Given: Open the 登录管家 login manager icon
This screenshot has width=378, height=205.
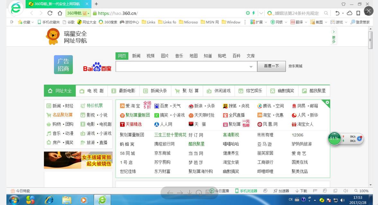Looking at the screenshot, I should pos(361,22).
